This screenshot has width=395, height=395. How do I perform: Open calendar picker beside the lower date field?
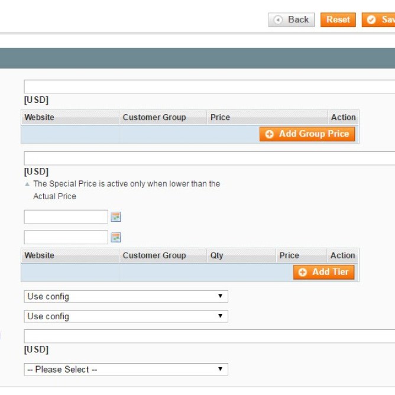pos(116,238)
